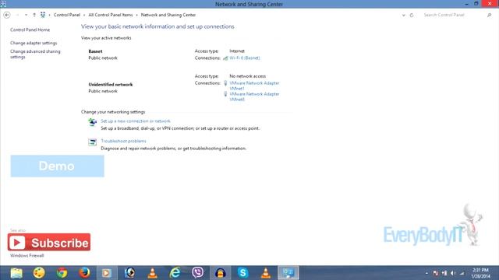
Task: Switch to Network and Sharing Center taskbar button
Action: pyautogui.click(x=288, y=273)
